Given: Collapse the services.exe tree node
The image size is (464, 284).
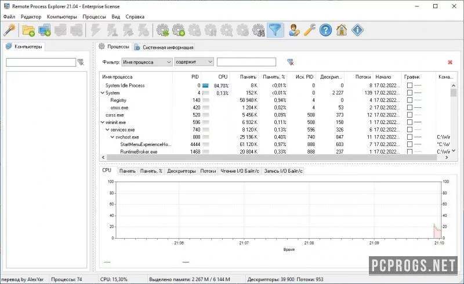Looking at the screenshot, I should click(x=107, y=130).
